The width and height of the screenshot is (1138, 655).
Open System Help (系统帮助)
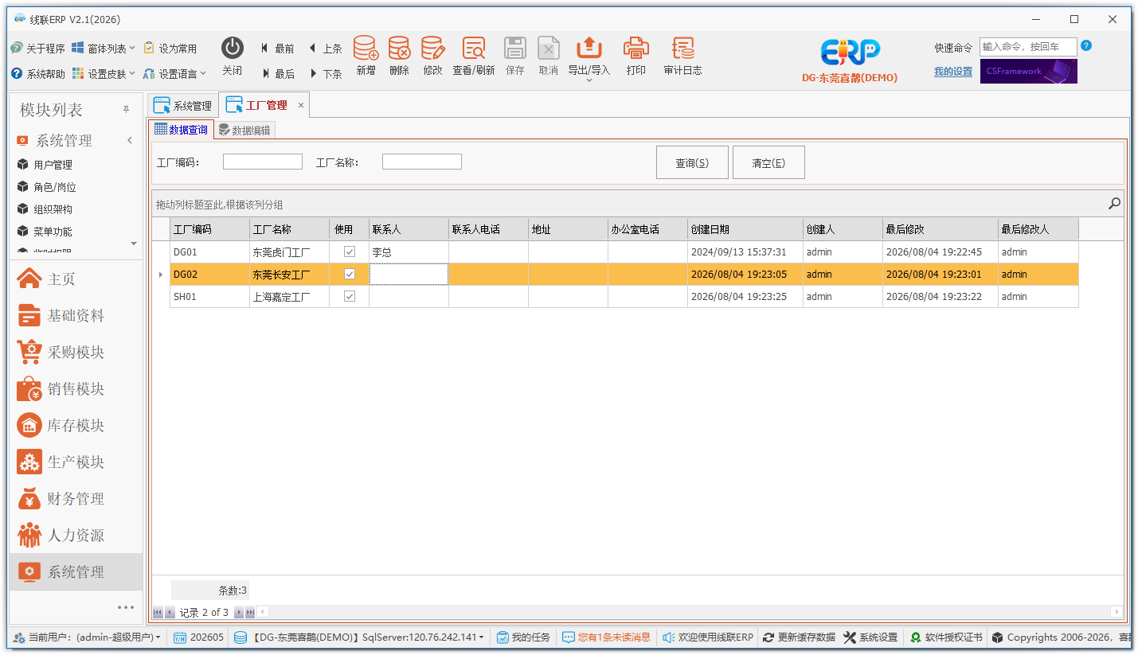pos(37,74)
